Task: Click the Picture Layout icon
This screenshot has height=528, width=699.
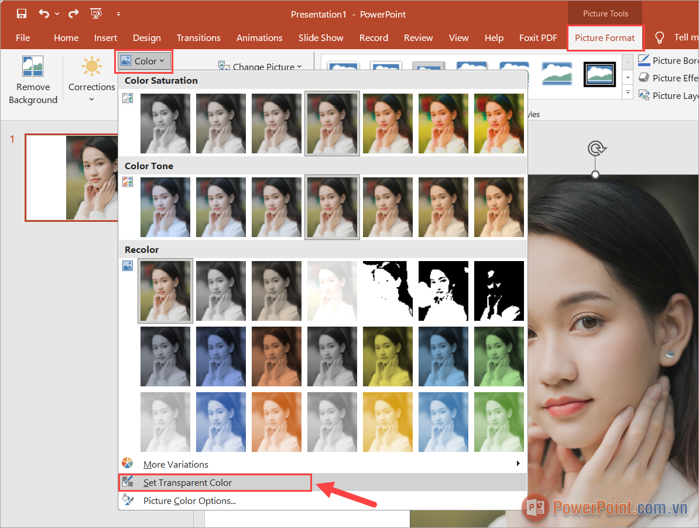Action: [x=644, y=95]
